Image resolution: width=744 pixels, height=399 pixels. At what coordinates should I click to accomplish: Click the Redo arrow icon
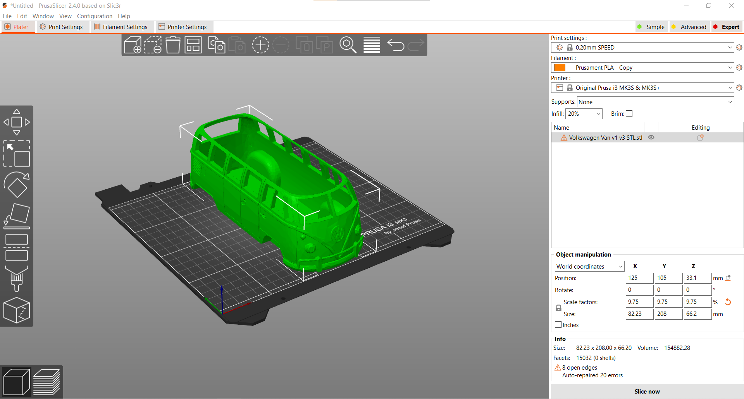tap(416, 45)
